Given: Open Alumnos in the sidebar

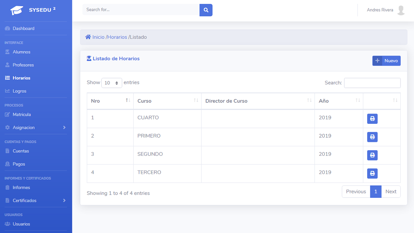Looking at the screenshot, I should click(x=21, y=52).
